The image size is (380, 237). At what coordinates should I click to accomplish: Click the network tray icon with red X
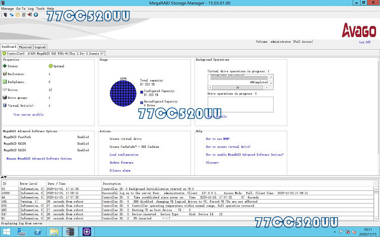click(347, 232)
